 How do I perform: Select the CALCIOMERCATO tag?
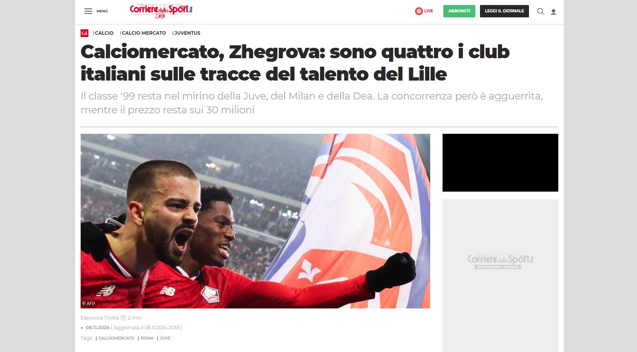tap(116, 338)
